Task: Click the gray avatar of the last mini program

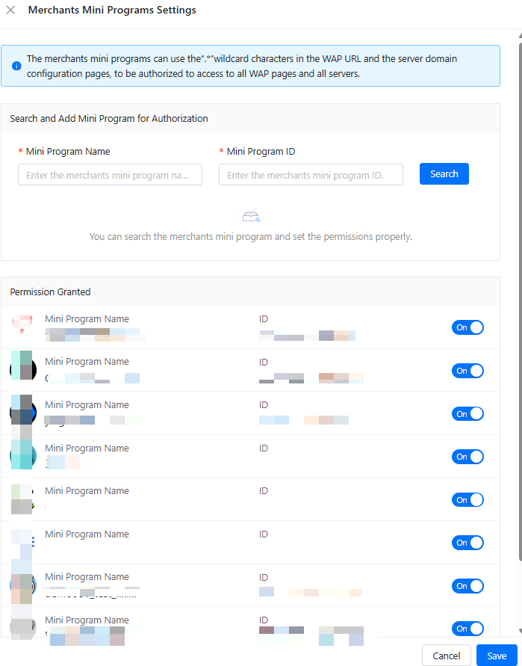Action: (x=22, y=627)
